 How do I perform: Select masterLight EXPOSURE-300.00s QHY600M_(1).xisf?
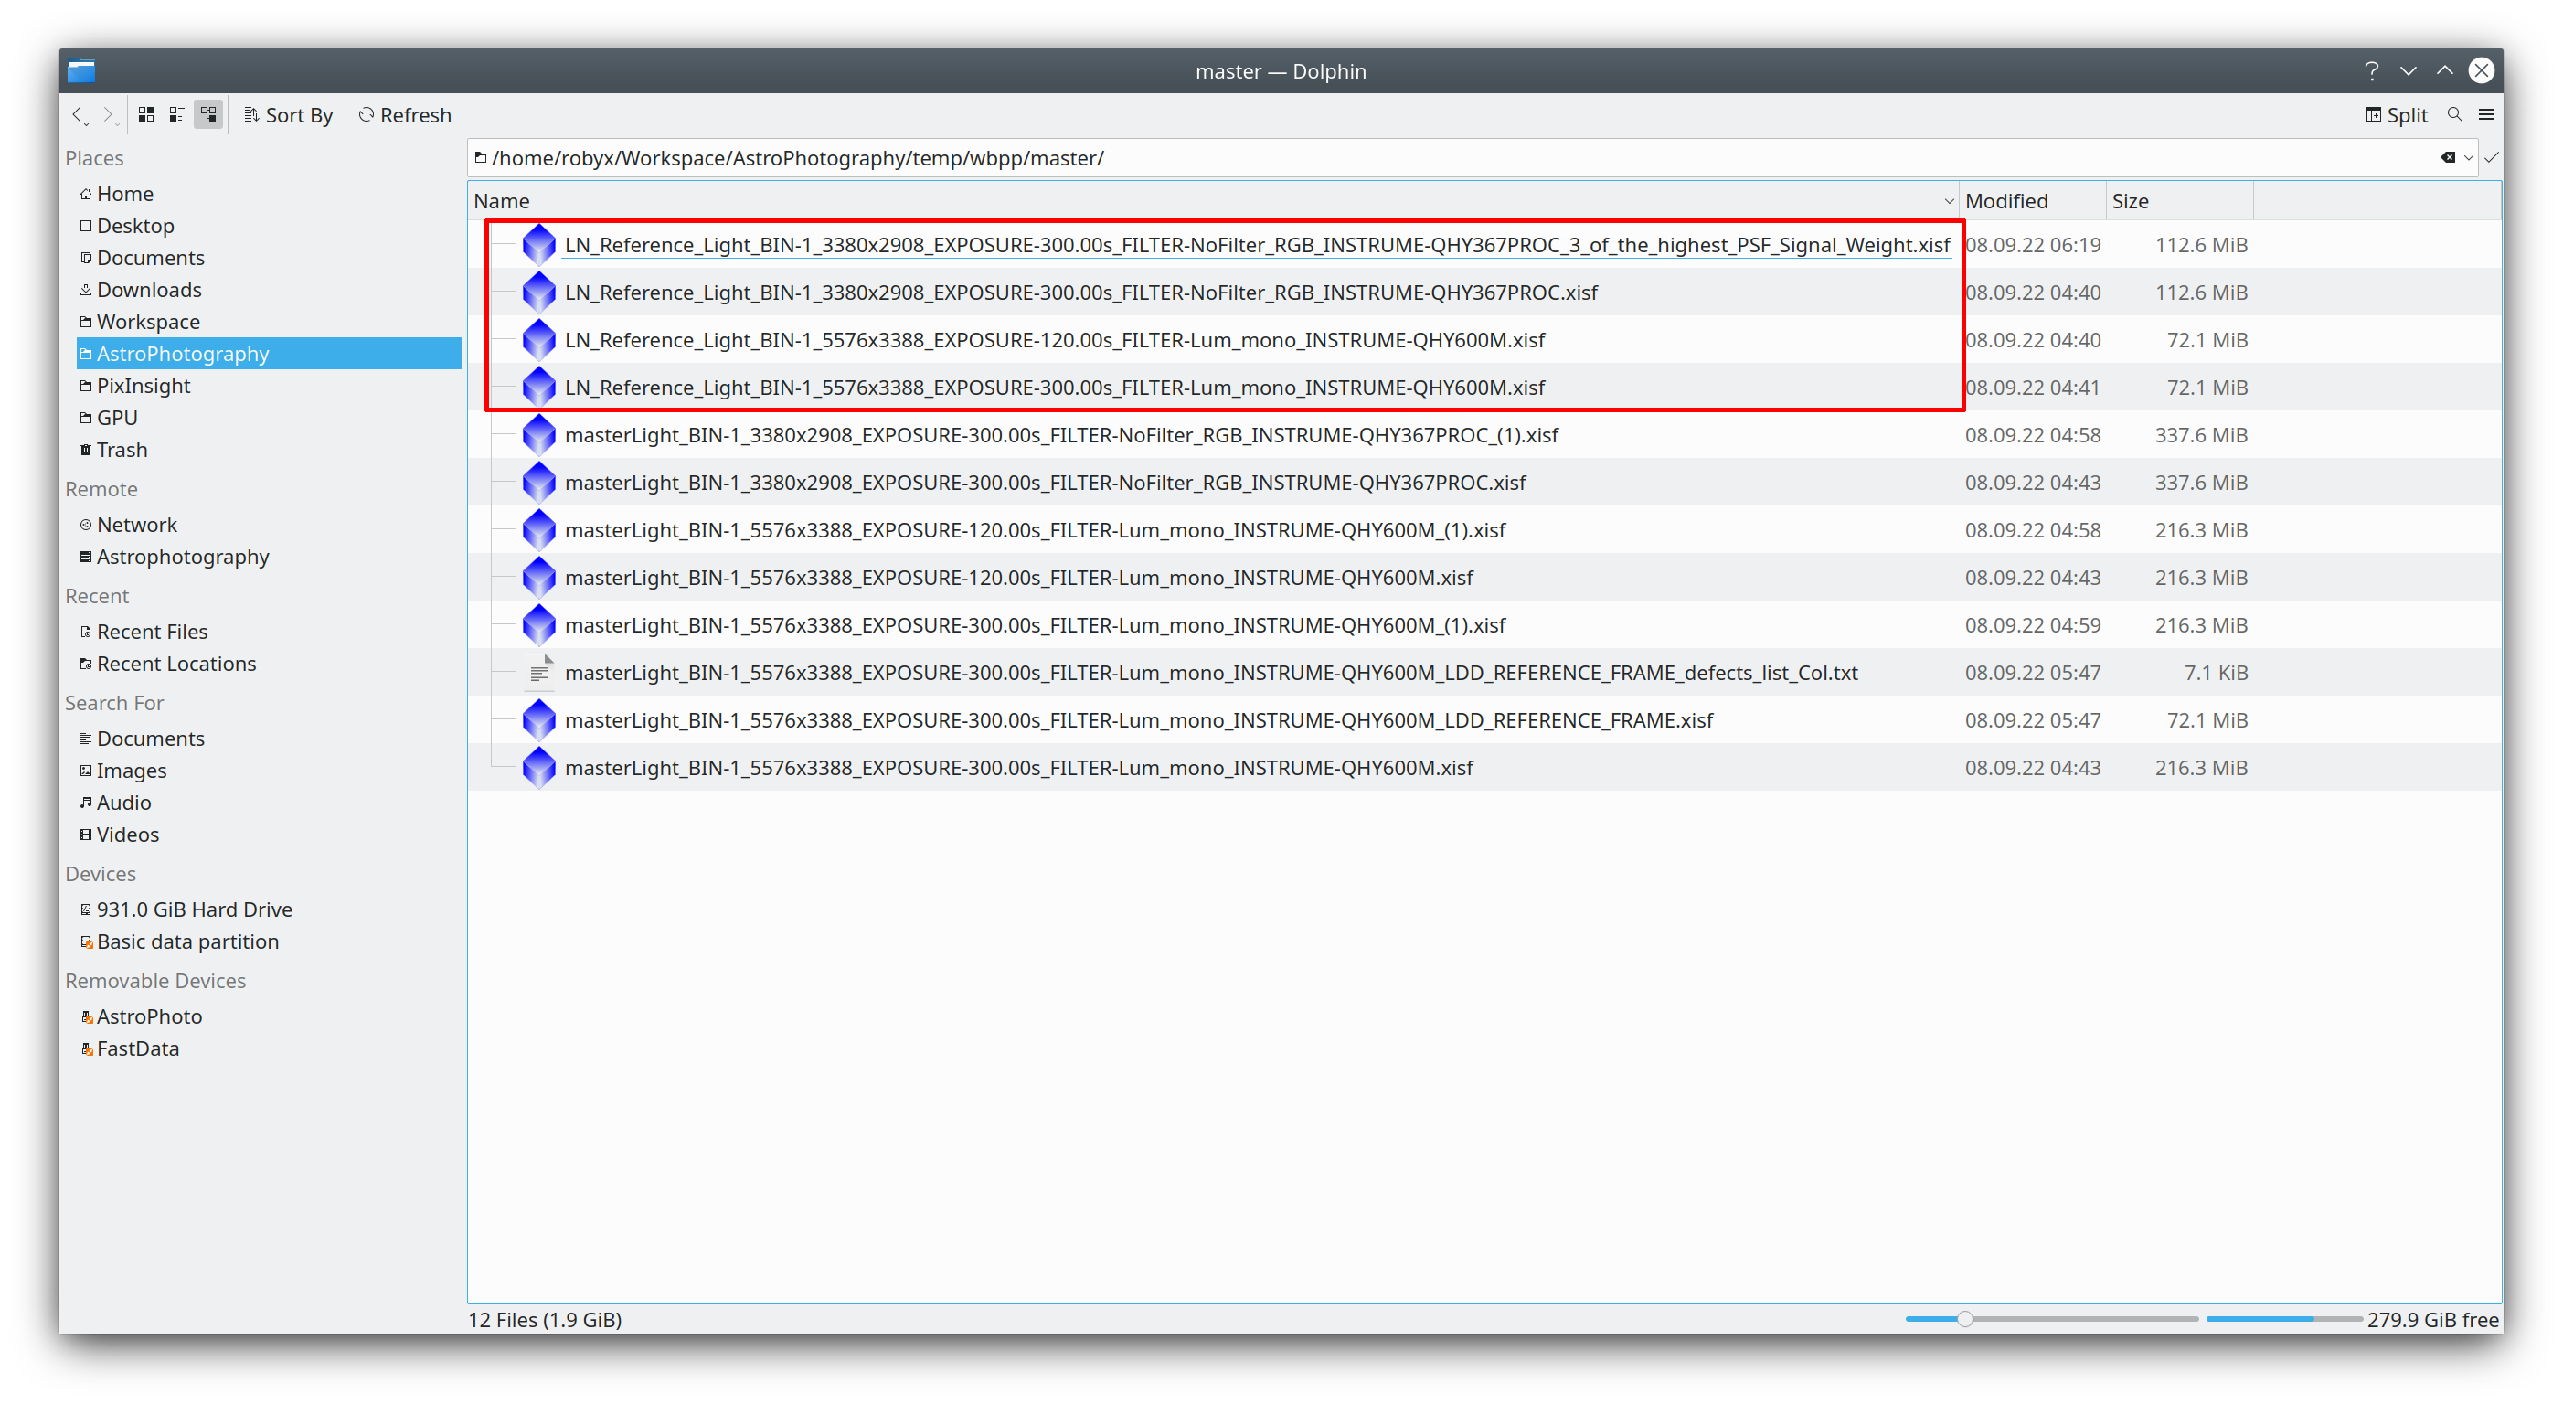(x=1035, y=625)
